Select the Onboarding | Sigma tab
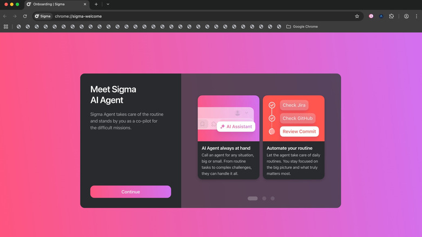 click(x=54, y=4)
